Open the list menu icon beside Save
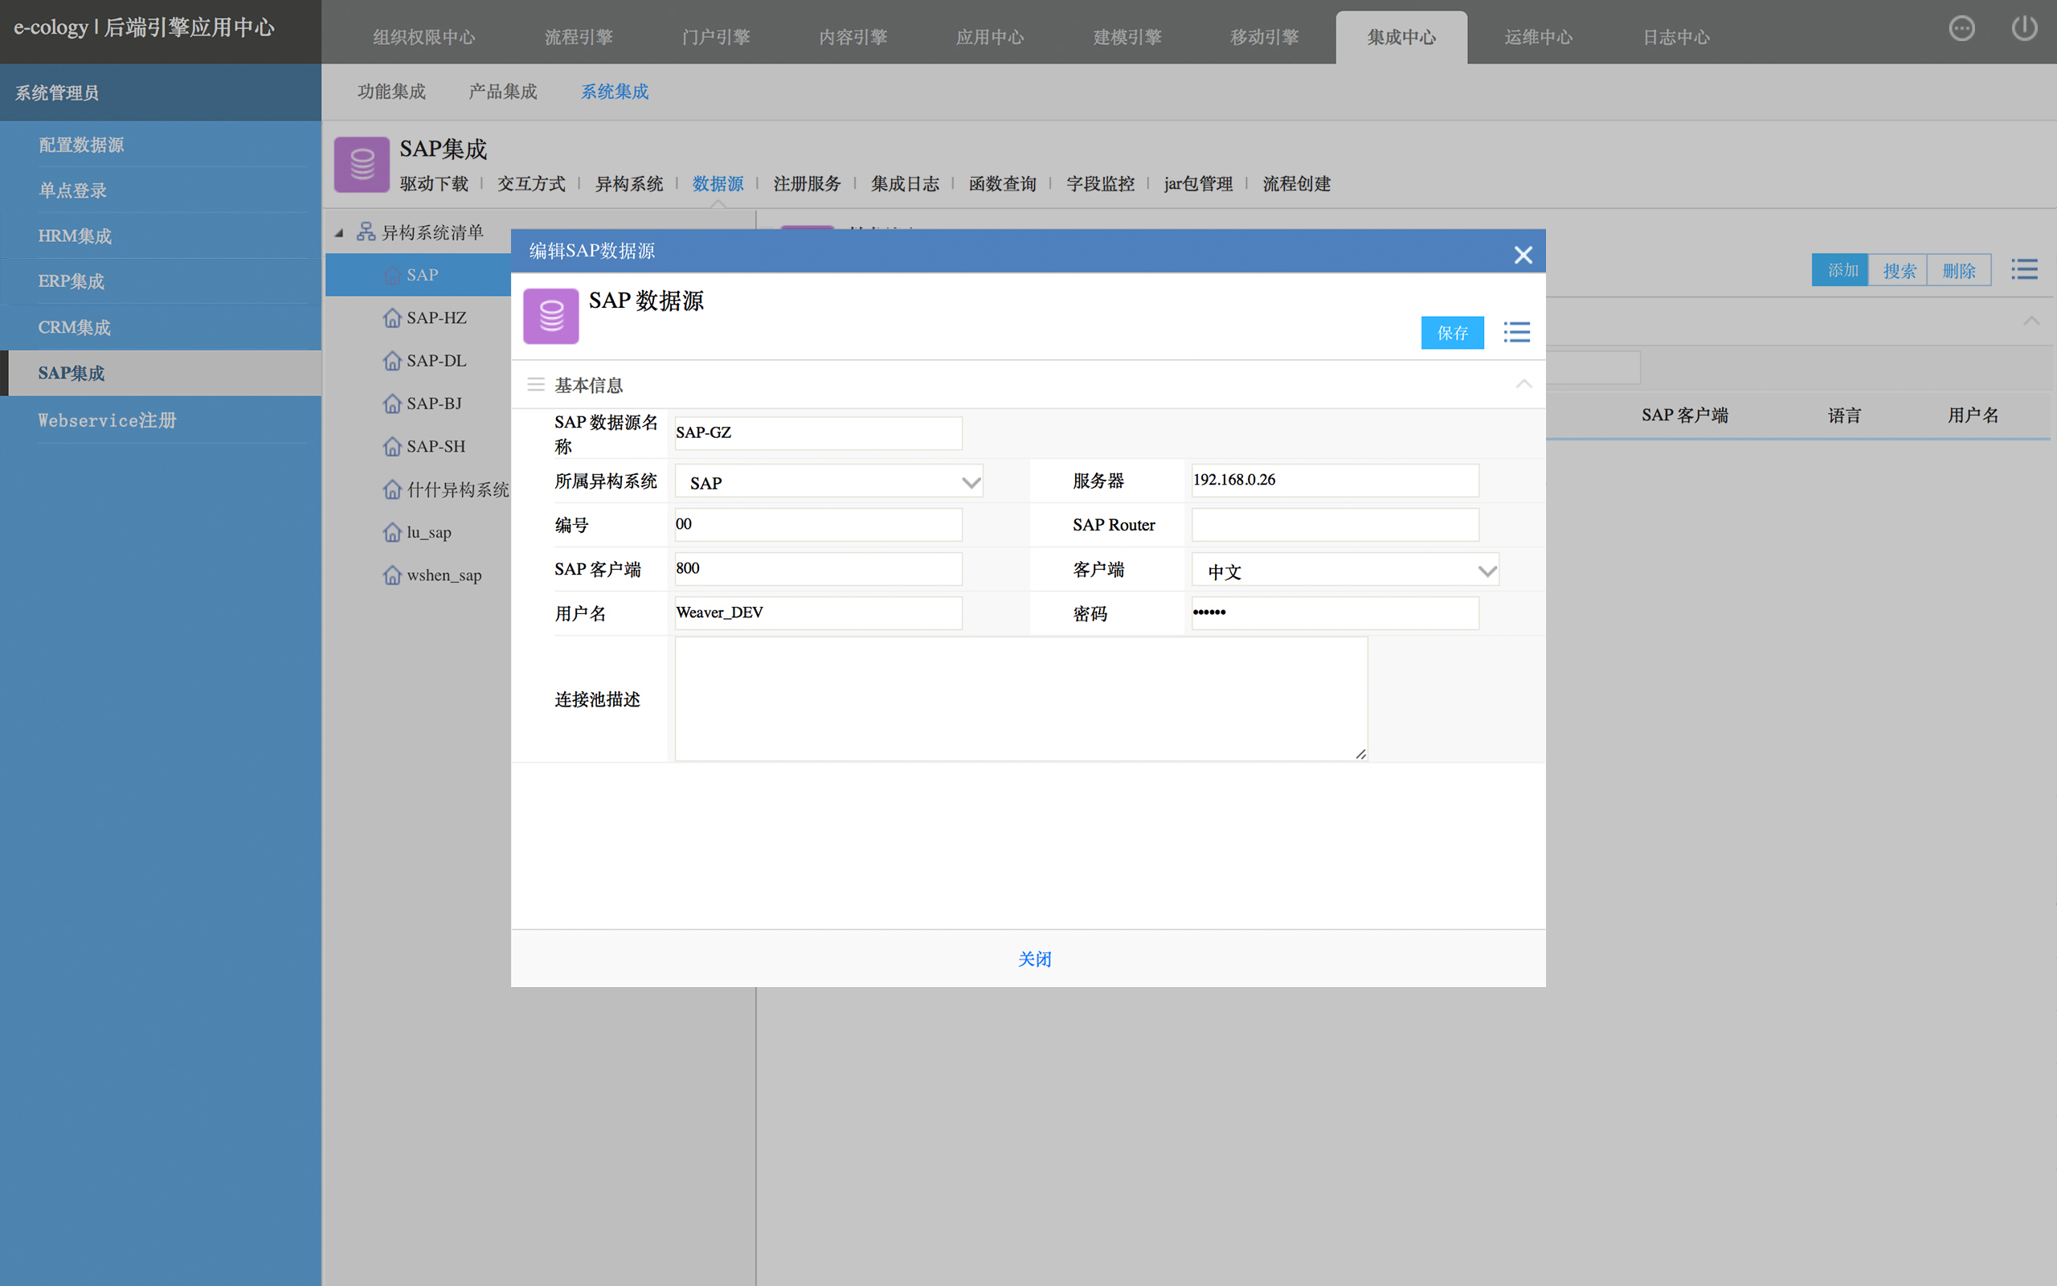 [1516, 333]
